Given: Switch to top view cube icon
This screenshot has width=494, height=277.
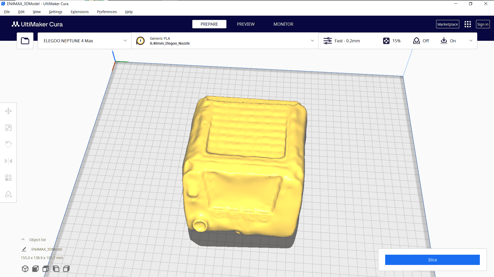Looking at the screenshot, I should pos(46,269).
